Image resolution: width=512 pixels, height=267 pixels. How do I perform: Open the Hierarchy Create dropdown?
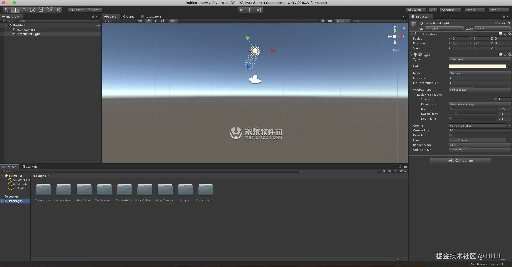(x=8, y=21)
